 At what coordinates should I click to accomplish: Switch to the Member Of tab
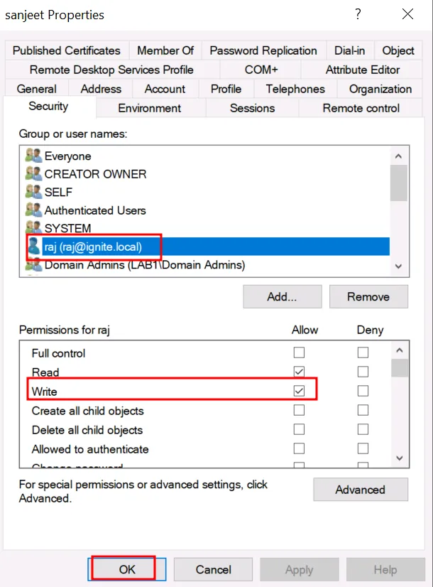[x=165, y=50]
